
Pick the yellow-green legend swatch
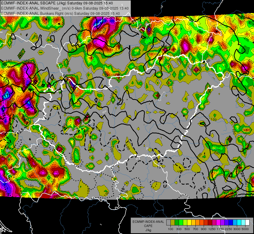coord(185,222)
